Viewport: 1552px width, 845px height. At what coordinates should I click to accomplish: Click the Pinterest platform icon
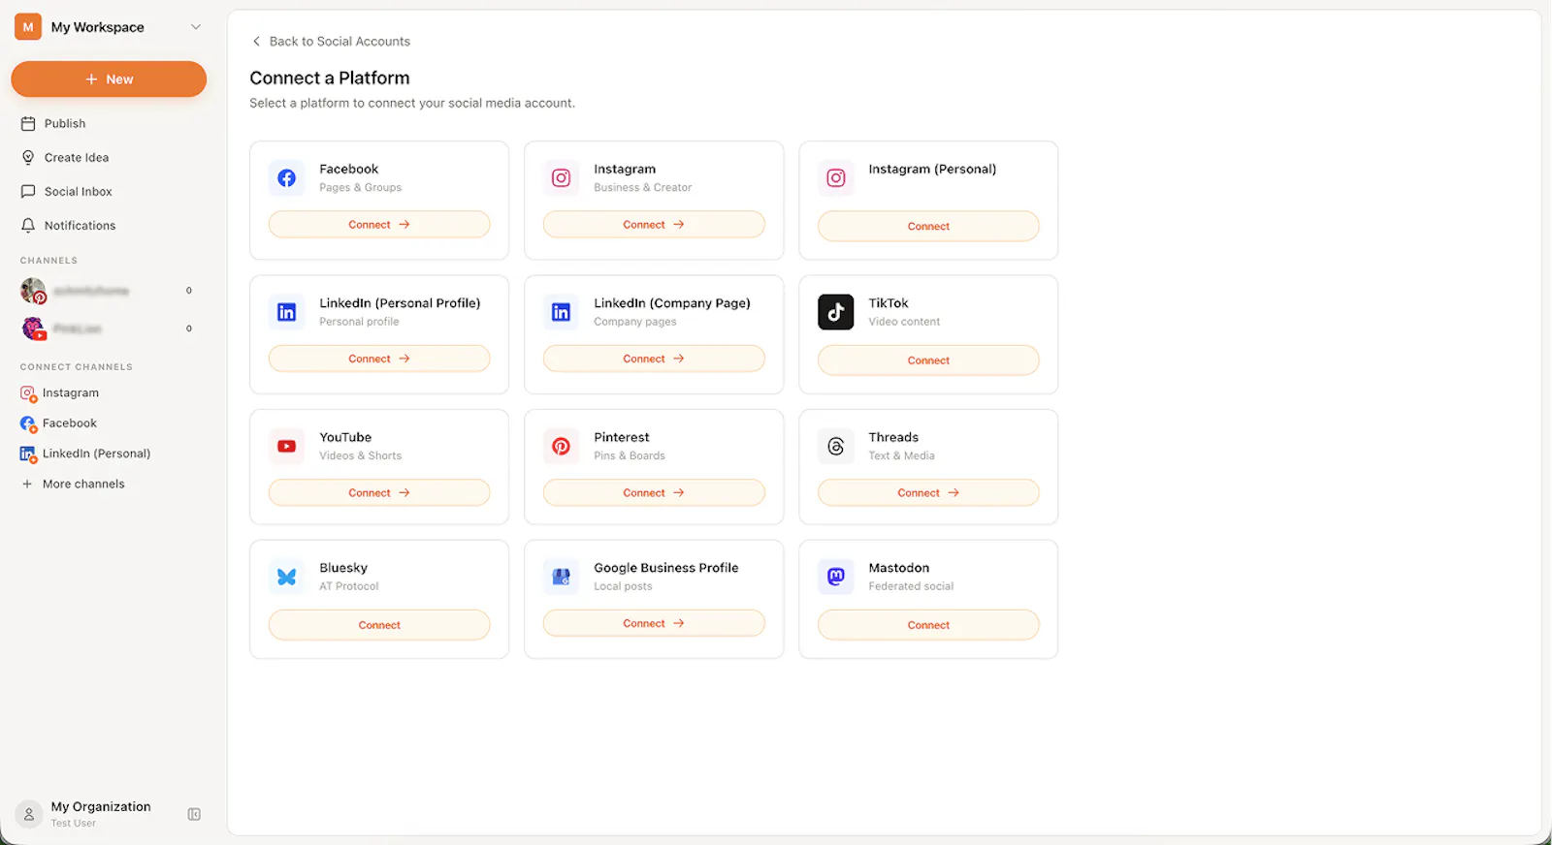[561, 447]
